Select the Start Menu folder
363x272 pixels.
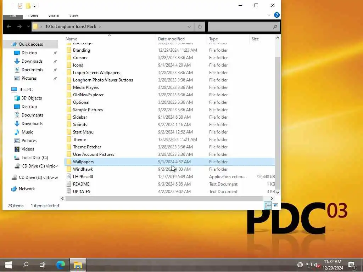83,132
